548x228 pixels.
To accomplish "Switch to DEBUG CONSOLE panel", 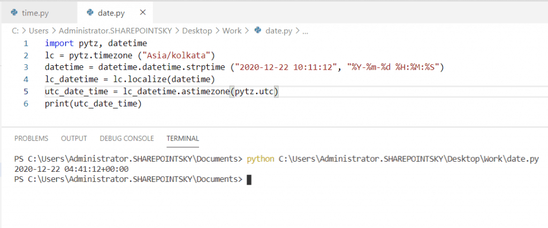I will tap(127, 138).
